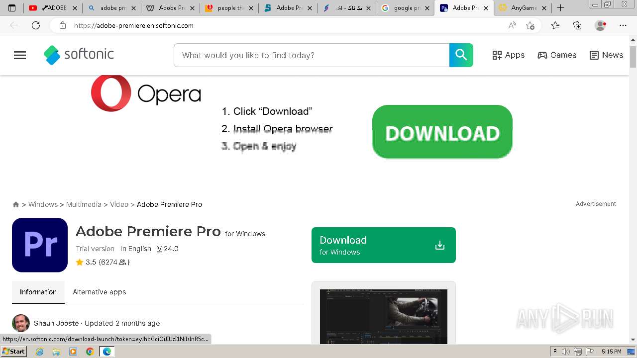Image resolution: width=637 pixels, height=358 pixels.
Task: Go to Multimedia breadcrumb link
Action: (x=84, y=204)
